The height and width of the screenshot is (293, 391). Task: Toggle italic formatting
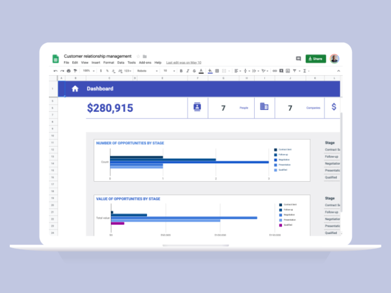coord(188,71)
